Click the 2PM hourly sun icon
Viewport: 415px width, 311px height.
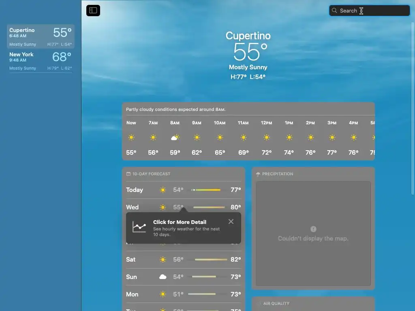(x=311, y=137)
